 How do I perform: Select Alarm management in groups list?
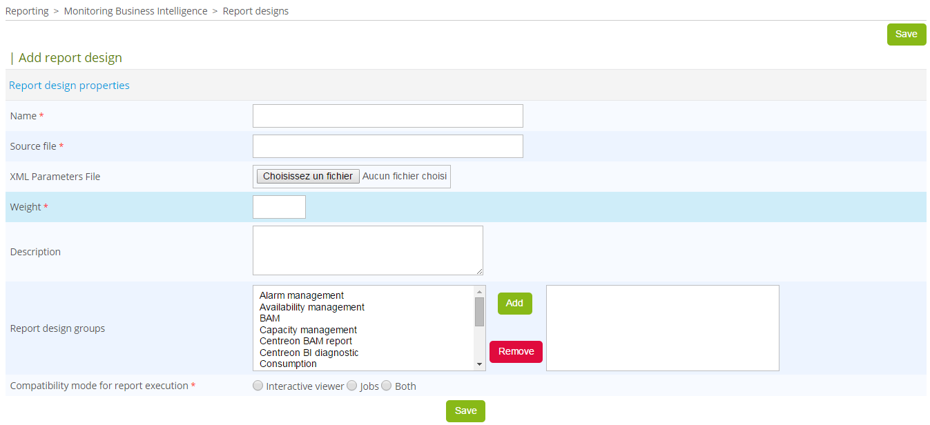point(302,296)
